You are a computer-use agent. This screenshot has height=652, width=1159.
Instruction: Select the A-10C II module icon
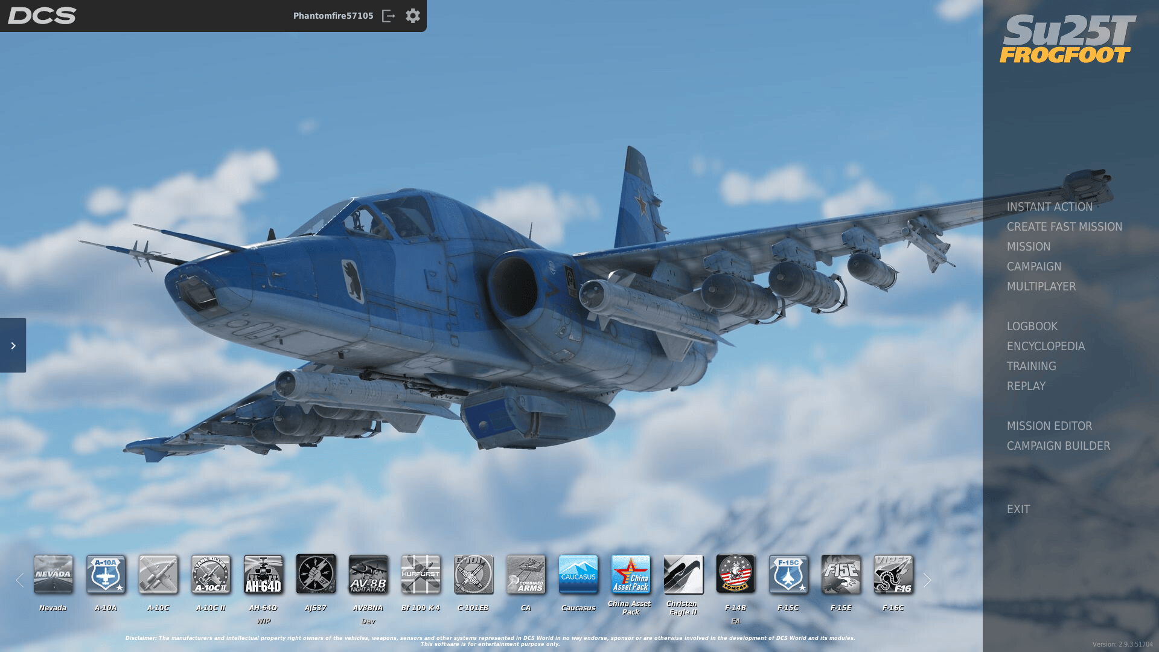point(211,574)
